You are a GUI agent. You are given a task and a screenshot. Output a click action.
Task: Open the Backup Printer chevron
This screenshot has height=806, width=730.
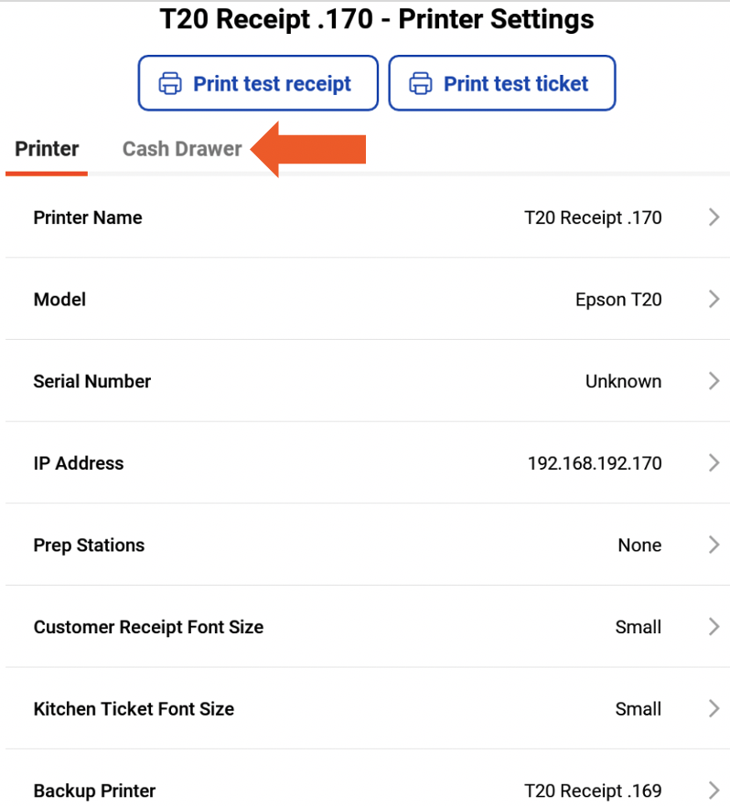coord(714,790)
